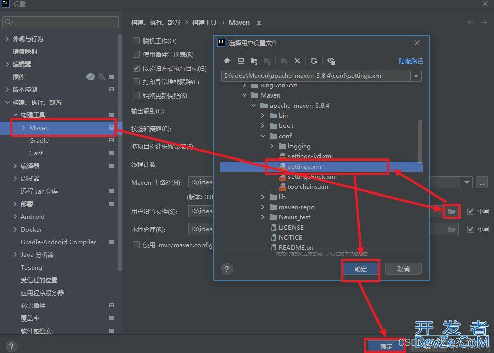Viewport: 494px width, 353px height.
Task: Expand Maven settings node chevron
Action: coord(23,127)
